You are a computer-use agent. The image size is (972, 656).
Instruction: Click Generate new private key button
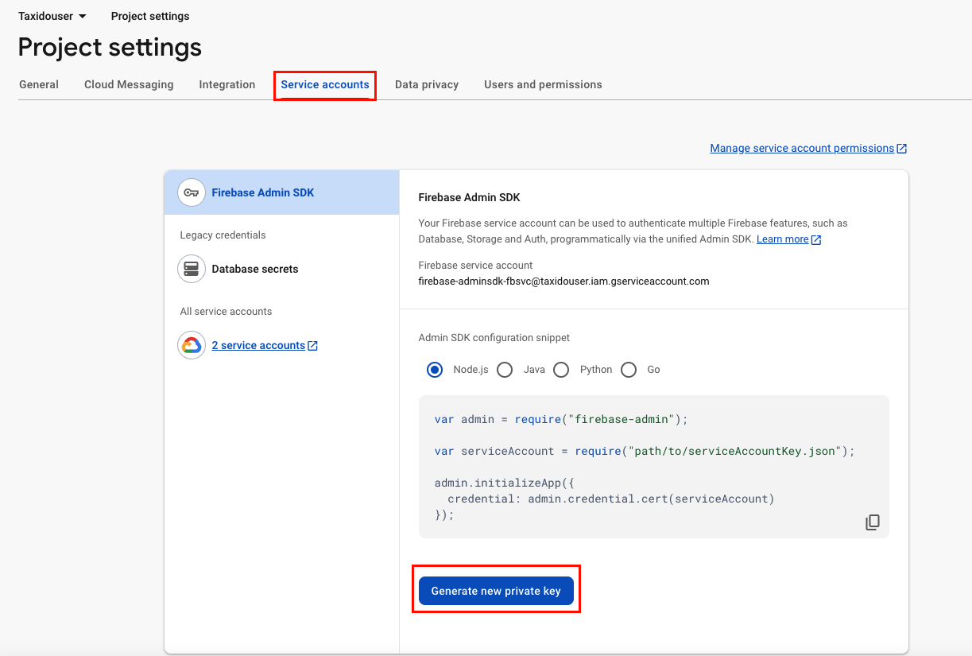(x=496, y=591)
